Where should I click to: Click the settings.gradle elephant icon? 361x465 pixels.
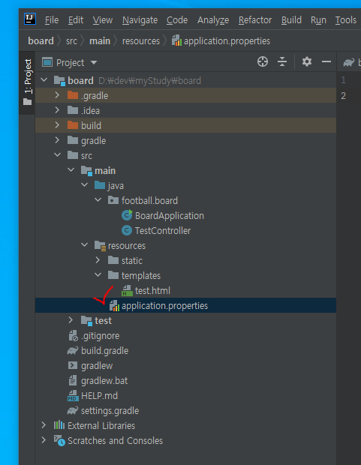[x=73, y=410]
